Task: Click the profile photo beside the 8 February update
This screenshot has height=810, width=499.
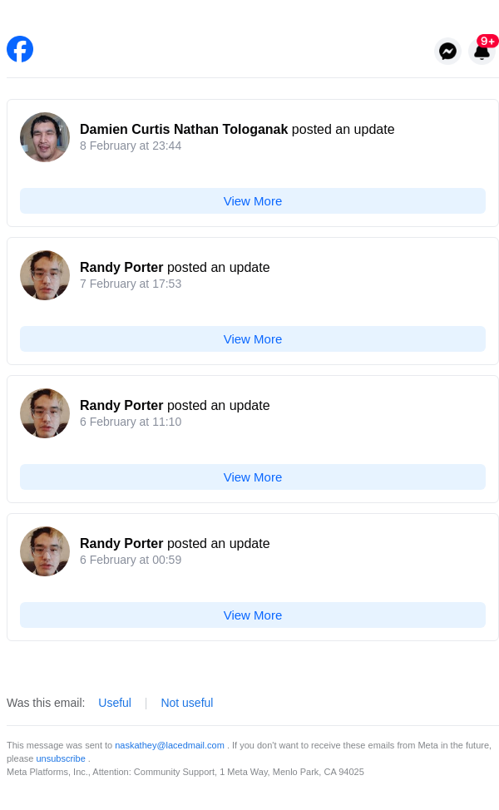Action: point(45,137)
